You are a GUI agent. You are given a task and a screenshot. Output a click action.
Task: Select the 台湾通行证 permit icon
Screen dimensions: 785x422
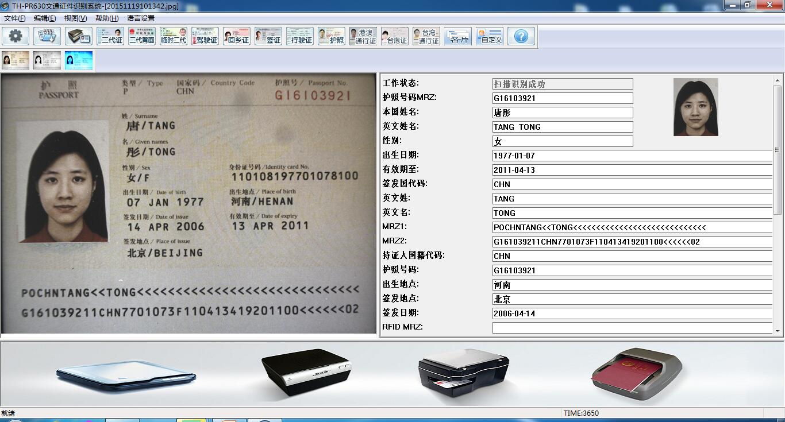(426, 36)
